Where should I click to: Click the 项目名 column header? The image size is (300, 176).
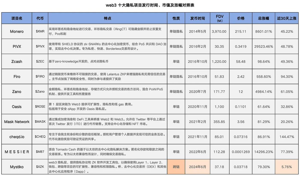[17, 18]
